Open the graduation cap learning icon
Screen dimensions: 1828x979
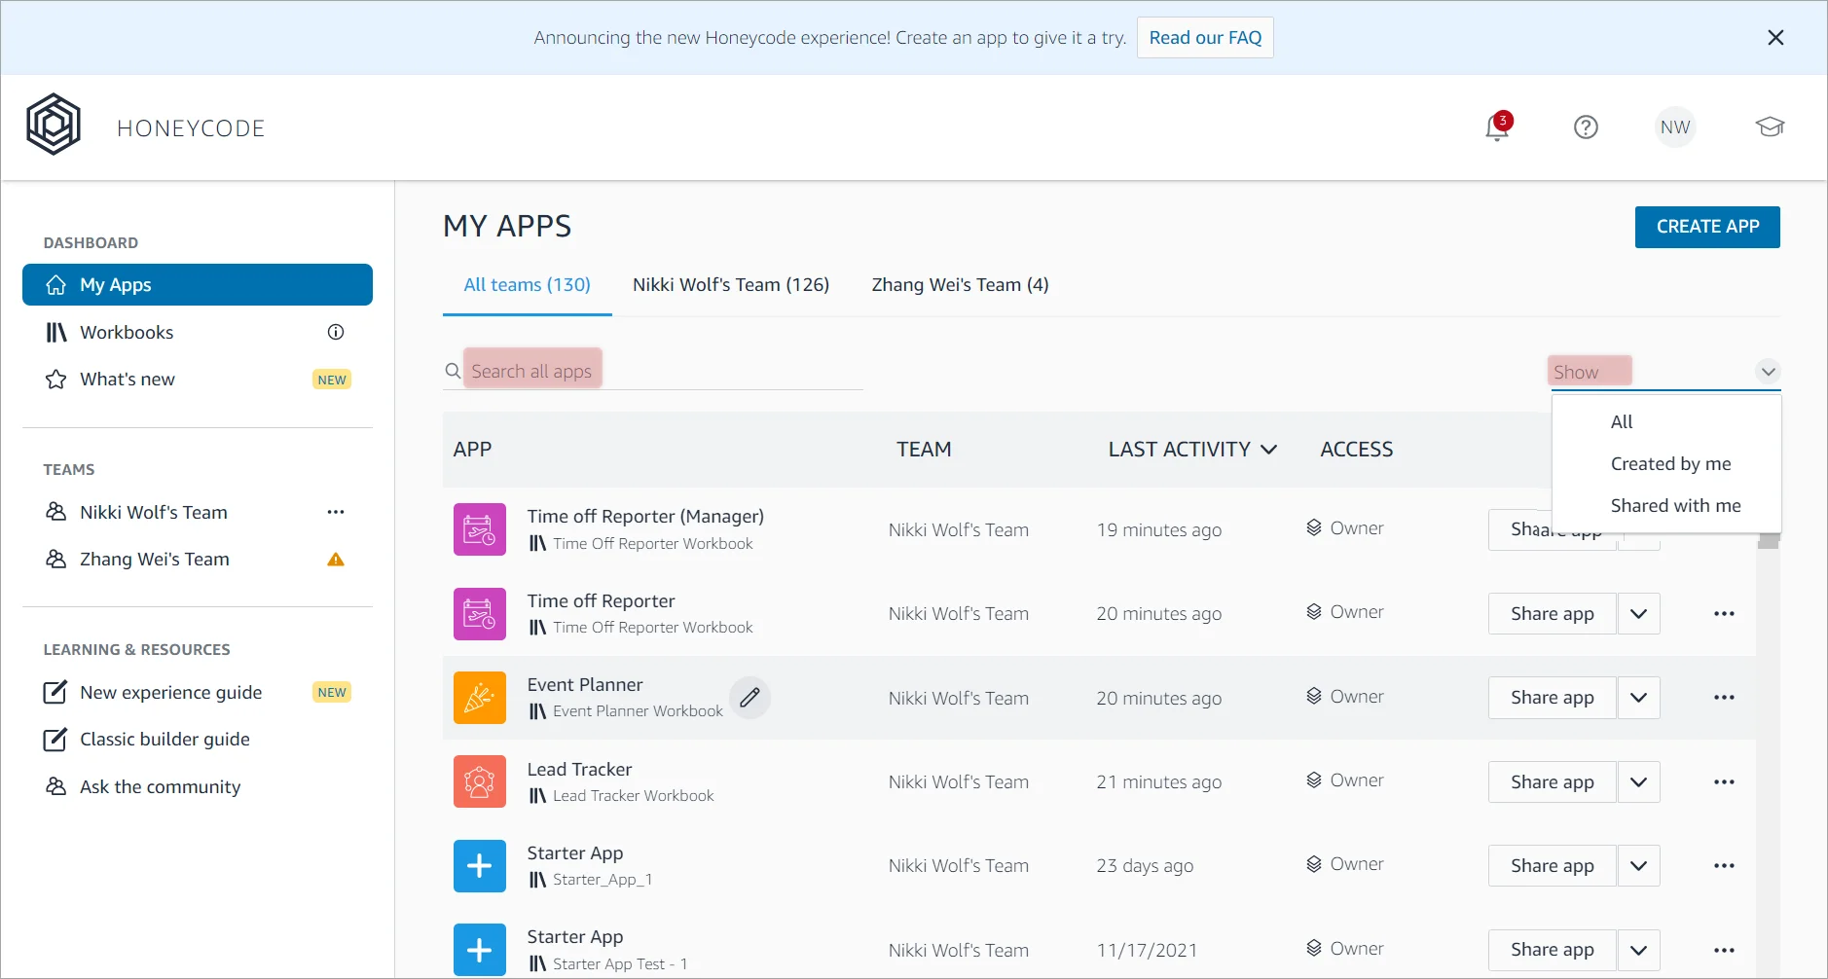pyautogui.click(x=1769, y=127)
